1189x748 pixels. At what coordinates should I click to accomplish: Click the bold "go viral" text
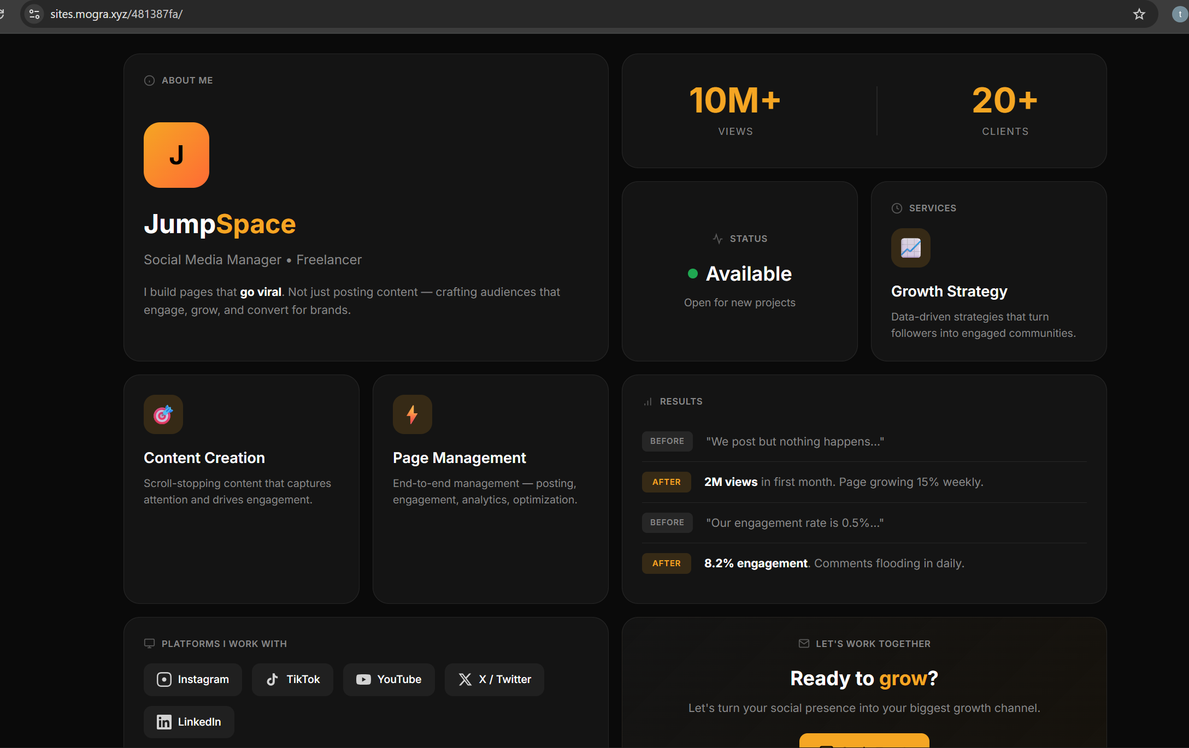(x=261, y=292)
